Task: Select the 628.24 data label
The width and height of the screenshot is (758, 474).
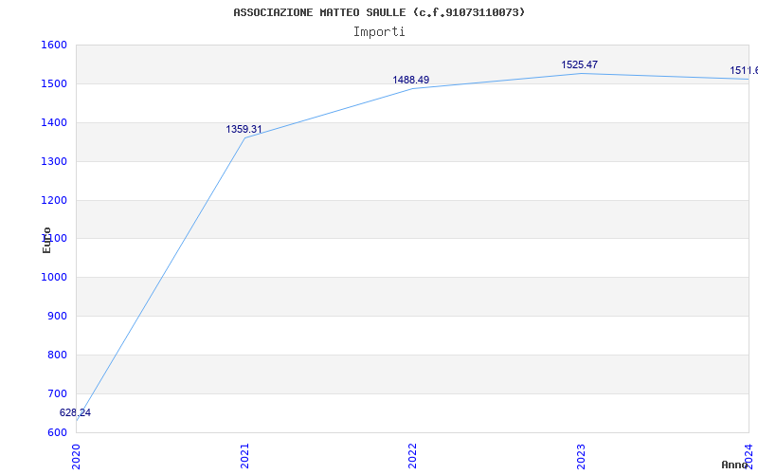Action: click(75, 413)
